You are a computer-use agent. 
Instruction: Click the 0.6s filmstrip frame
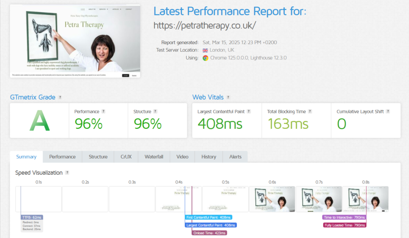(272, 199)
